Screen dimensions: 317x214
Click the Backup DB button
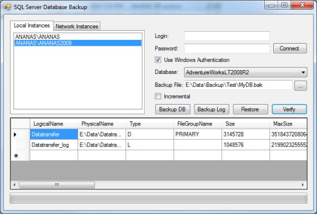(x=173, y=109)
